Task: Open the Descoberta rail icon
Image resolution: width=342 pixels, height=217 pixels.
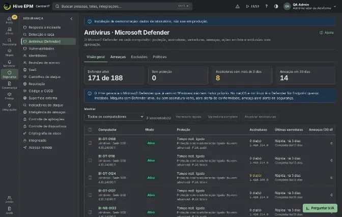Action: pos(9,42)
